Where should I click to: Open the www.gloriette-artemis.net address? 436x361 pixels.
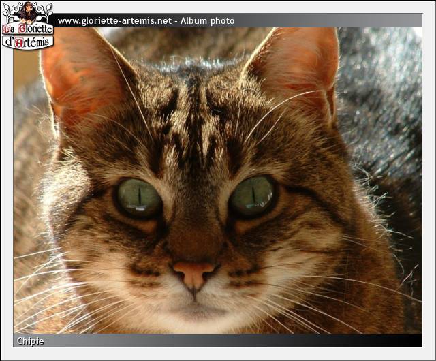click(x=114, y=21)
